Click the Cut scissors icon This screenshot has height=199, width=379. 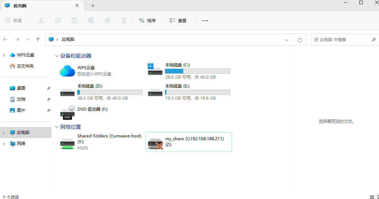pos(41,20)
